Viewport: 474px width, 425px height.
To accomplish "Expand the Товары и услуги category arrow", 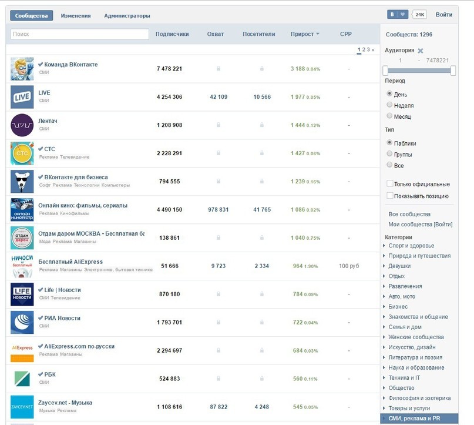I will pos(384,408).
